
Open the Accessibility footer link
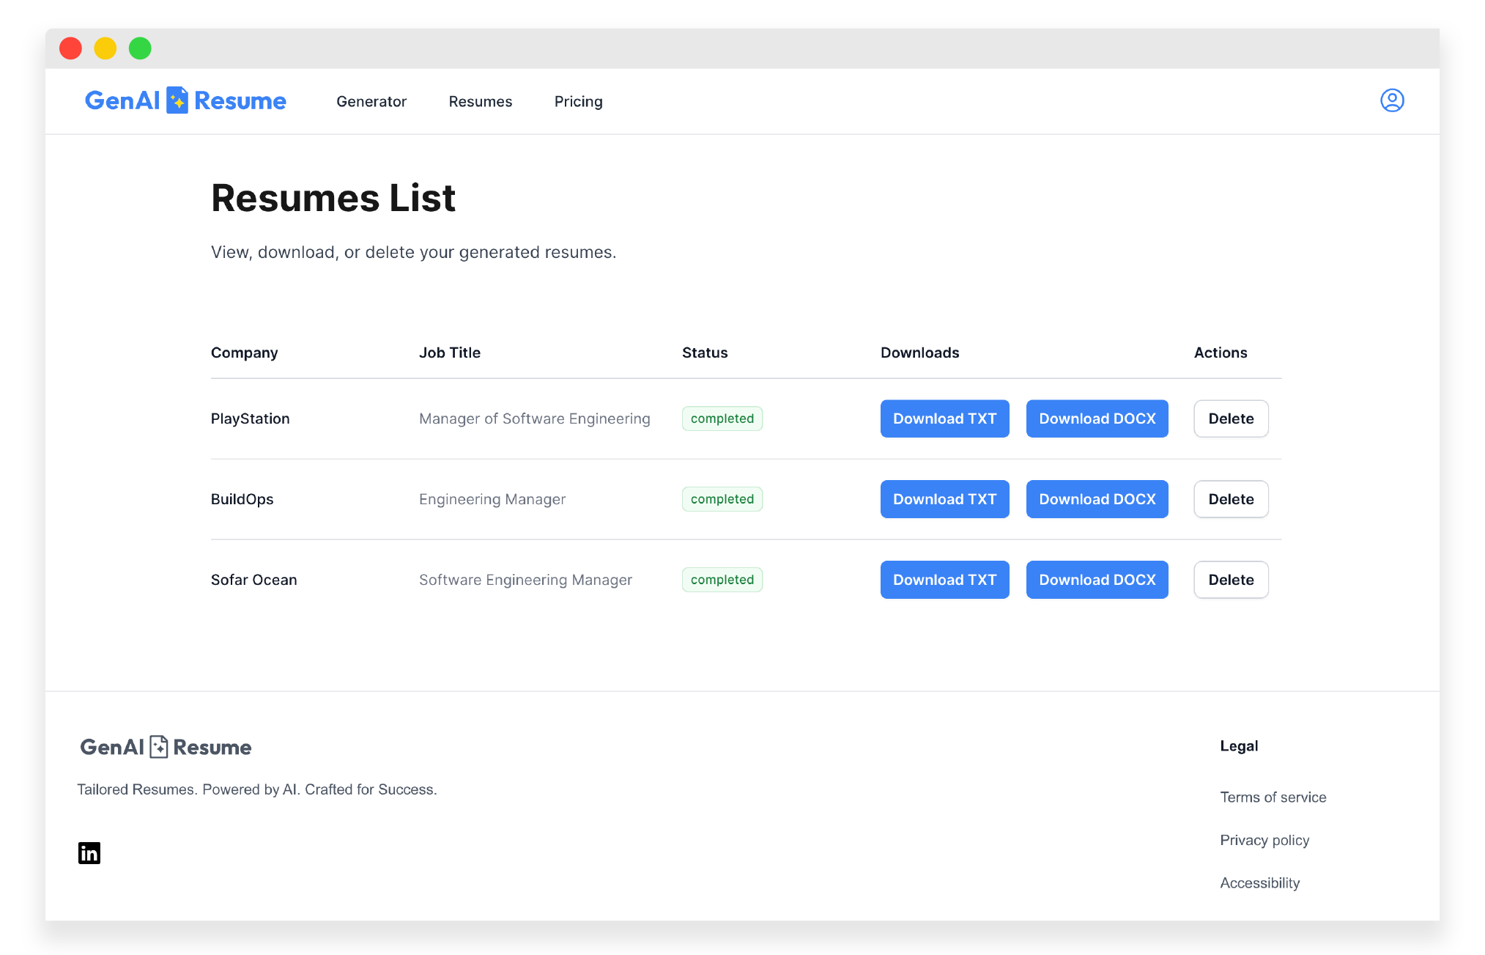click(1259, 883)
